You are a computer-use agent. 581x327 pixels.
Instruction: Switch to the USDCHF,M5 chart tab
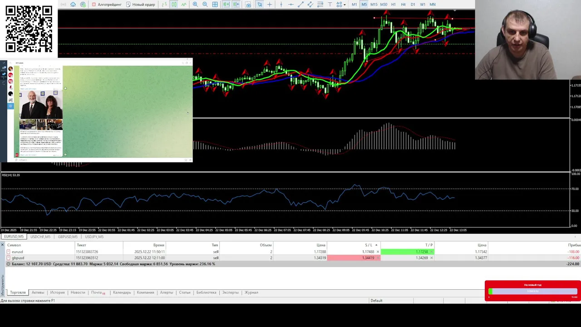(40, 237)
